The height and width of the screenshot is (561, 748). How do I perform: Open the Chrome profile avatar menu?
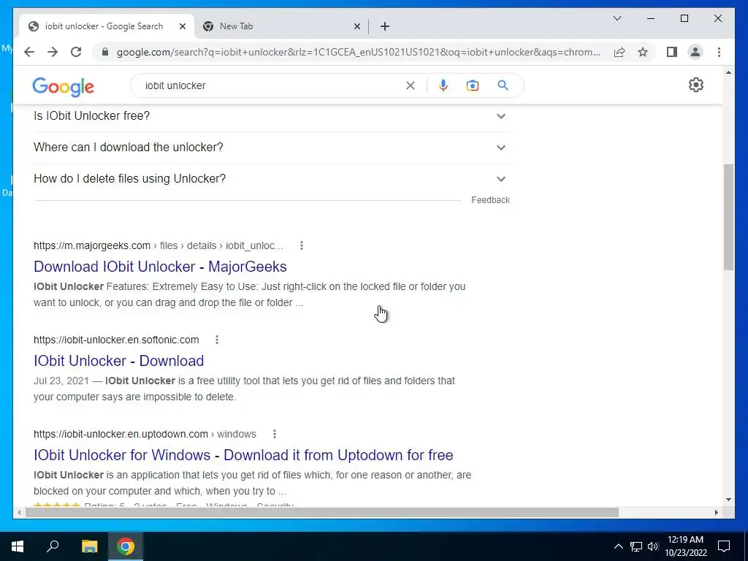coord(695,52)
